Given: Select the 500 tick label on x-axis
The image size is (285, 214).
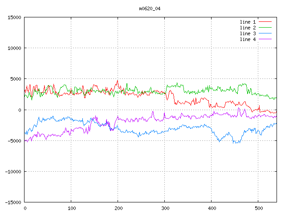Looking at the screenshot, I should click(x=258, y=208).
